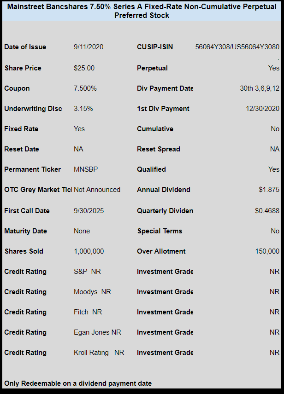Viewport: 284px width, 394px height.
Task: Click the Mainstreet Bancshares title header
Action: pyautogui.click(x=142, y=11)
